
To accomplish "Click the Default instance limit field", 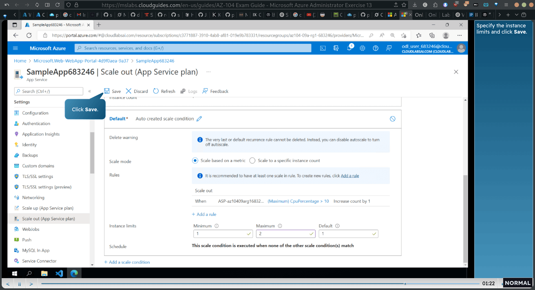I will [348, 234].
